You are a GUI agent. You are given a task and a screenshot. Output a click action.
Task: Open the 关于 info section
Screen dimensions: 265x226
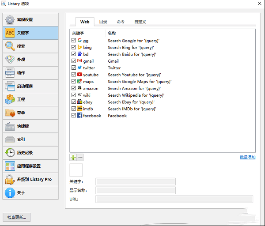[30, 193]
